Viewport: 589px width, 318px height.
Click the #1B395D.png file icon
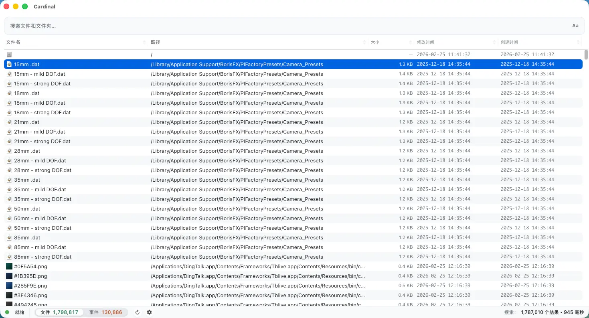(9, 276)
